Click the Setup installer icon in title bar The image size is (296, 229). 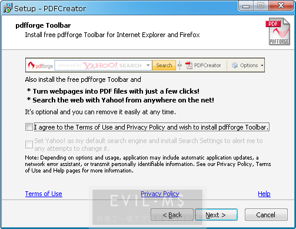pyautogui.click(x=8, y=8)
